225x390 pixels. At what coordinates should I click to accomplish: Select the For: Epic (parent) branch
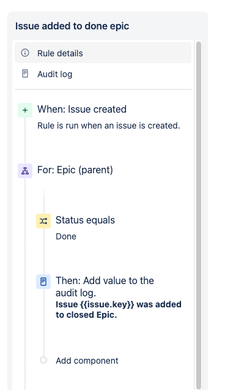click(75, 170)
